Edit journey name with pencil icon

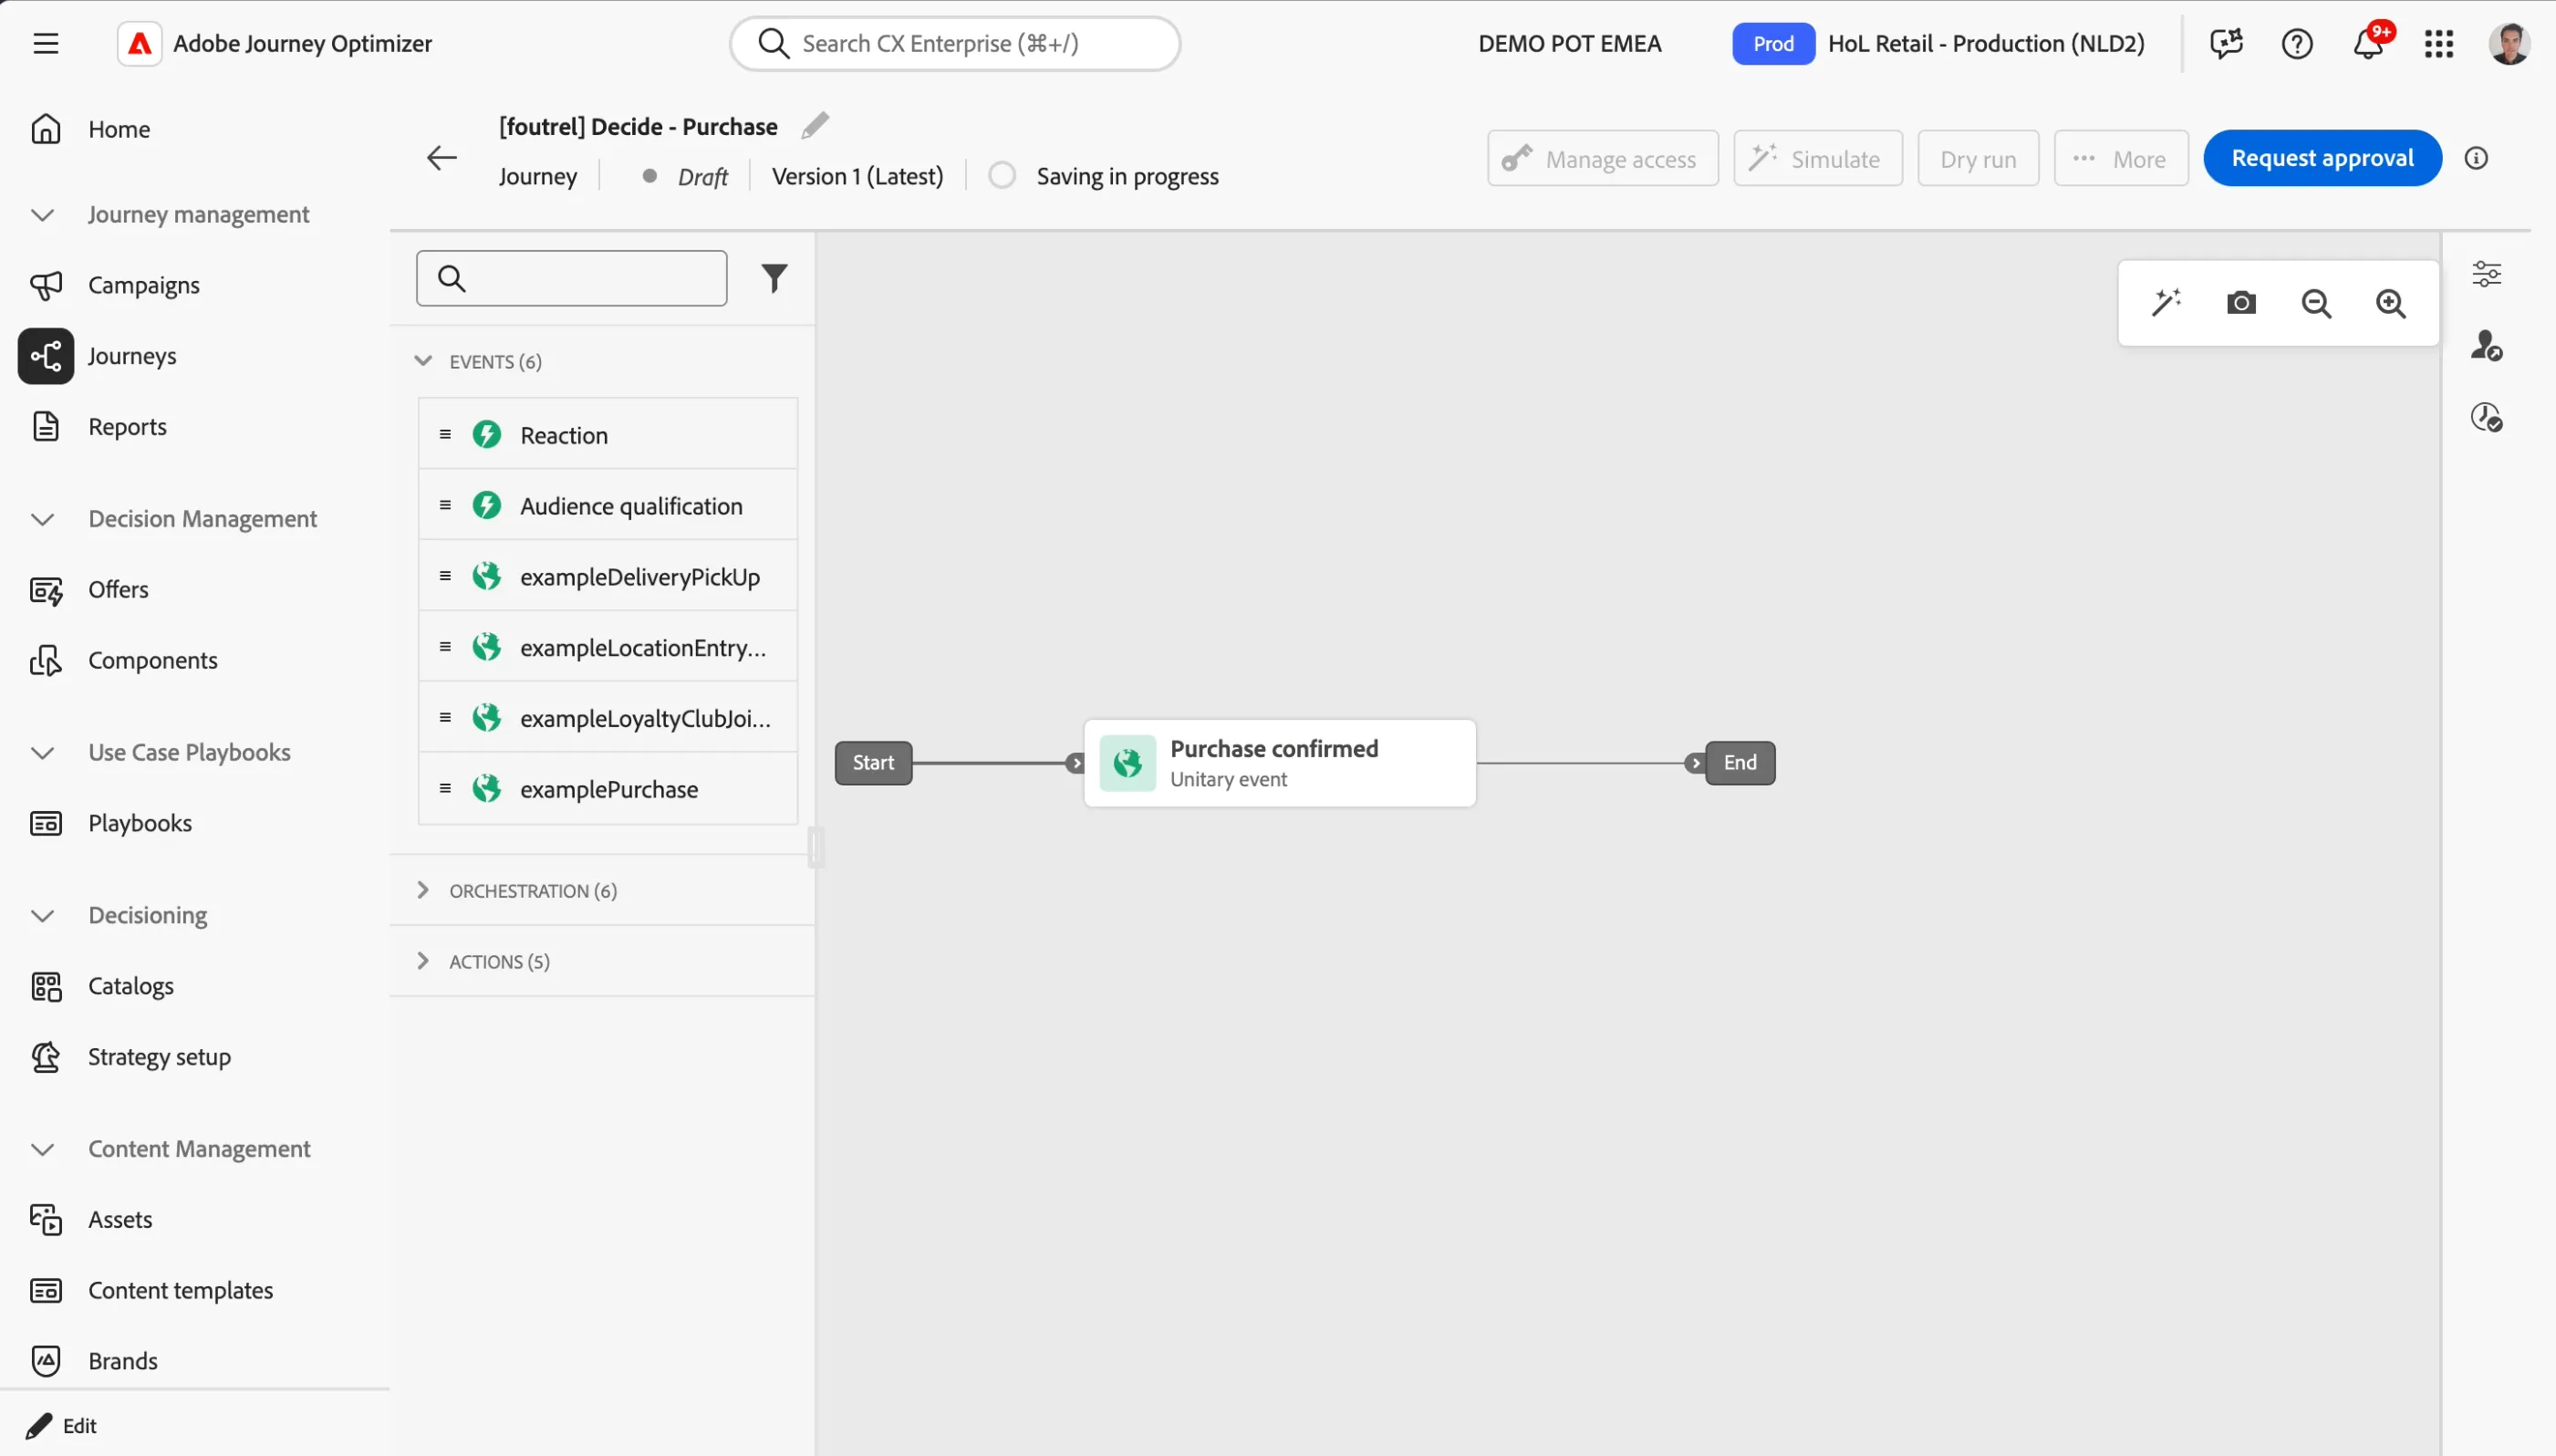(x=815, y=126)
